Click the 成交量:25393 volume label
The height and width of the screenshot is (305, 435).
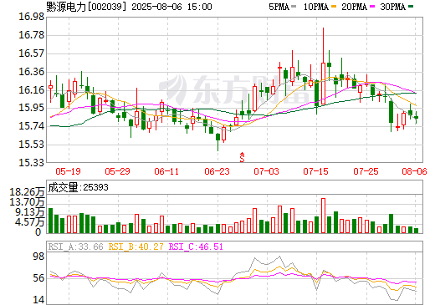(78, 187)
